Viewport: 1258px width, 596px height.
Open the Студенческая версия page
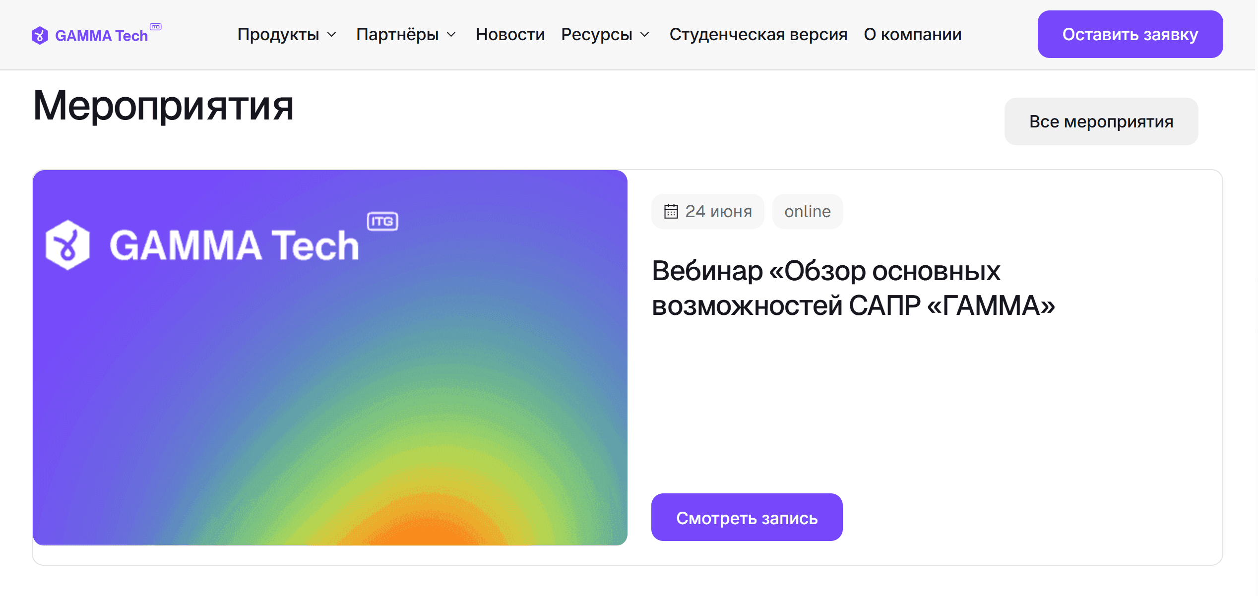pyautogui.click(x=758, y=35)
